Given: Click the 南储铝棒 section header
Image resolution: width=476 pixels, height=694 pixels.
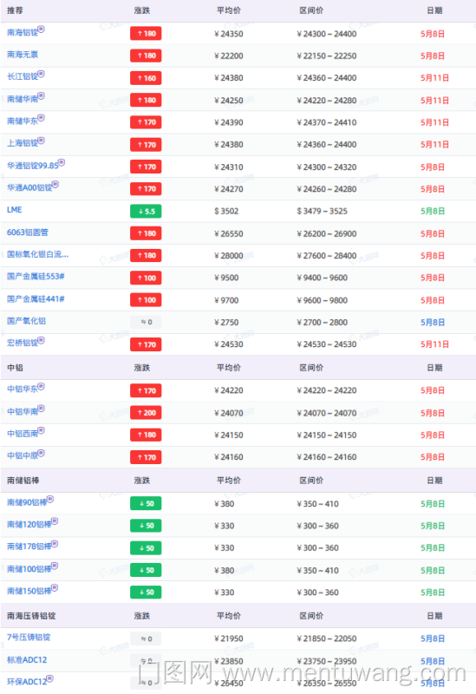Looking at the screenshot, I should pos(23,481).
